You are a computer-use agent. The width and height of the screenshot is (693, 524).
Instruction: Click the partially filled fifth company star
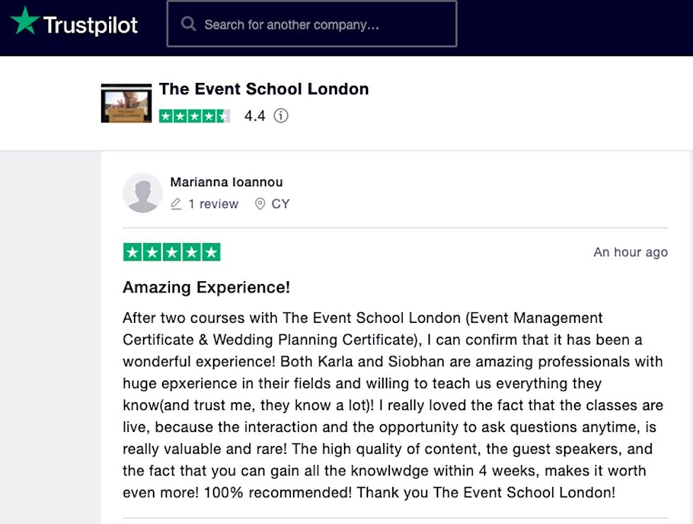[x=222, y=116]
